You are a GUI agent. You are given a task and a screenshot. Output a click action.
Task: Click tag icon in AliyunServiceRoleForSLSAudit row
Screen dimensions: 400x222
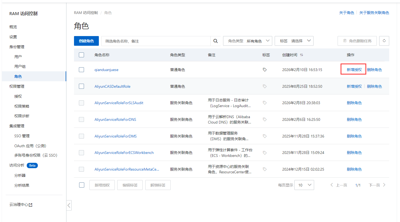click(x=265, y=103)
